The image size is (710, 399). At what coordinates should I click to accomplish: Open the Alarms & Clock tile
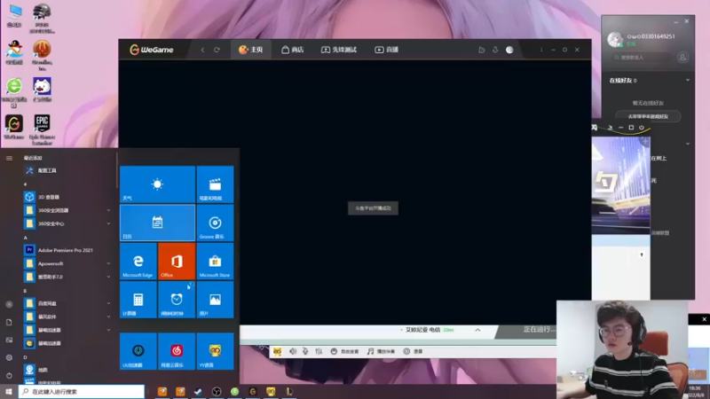tap(177, 300)
